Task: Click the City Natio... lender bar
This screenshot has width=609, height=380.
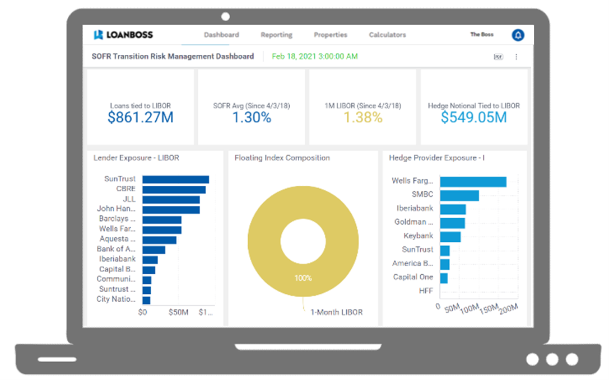Action: [x=146, y=300]
